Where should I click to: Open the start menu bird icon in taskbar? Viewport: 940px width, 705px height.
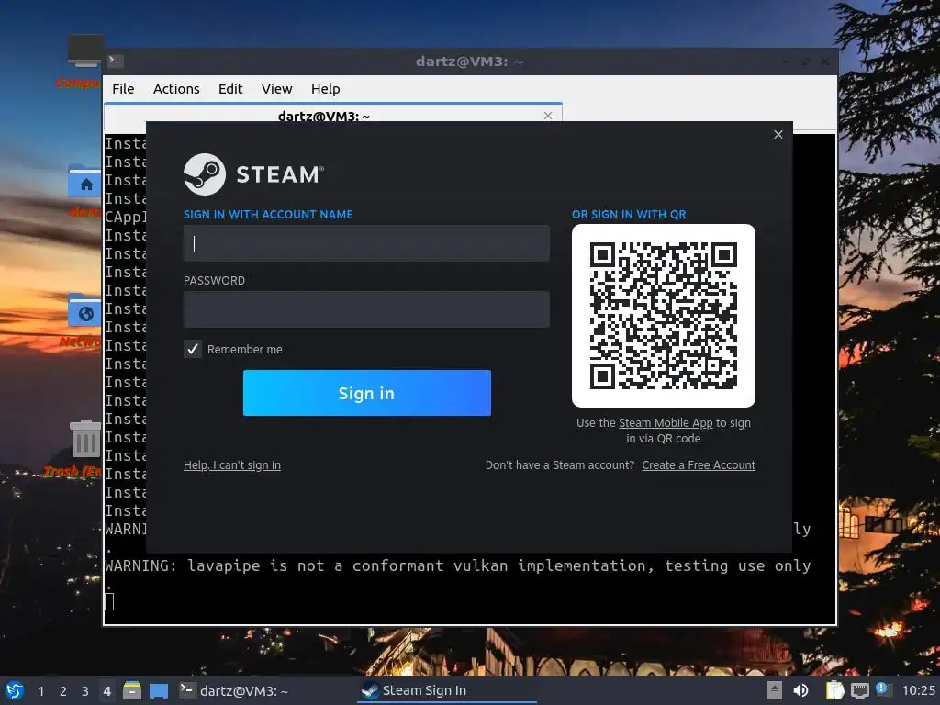coord(15,690)
